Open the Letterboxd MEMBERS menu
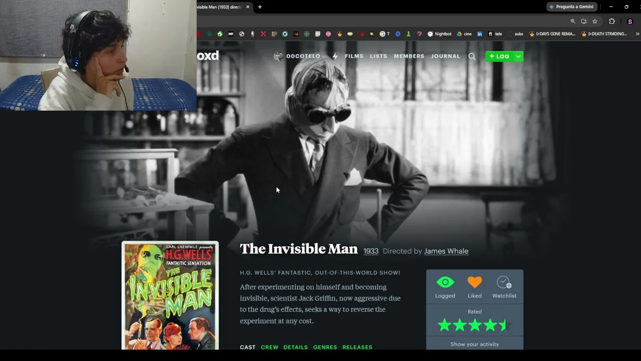 tap(409, 56)
